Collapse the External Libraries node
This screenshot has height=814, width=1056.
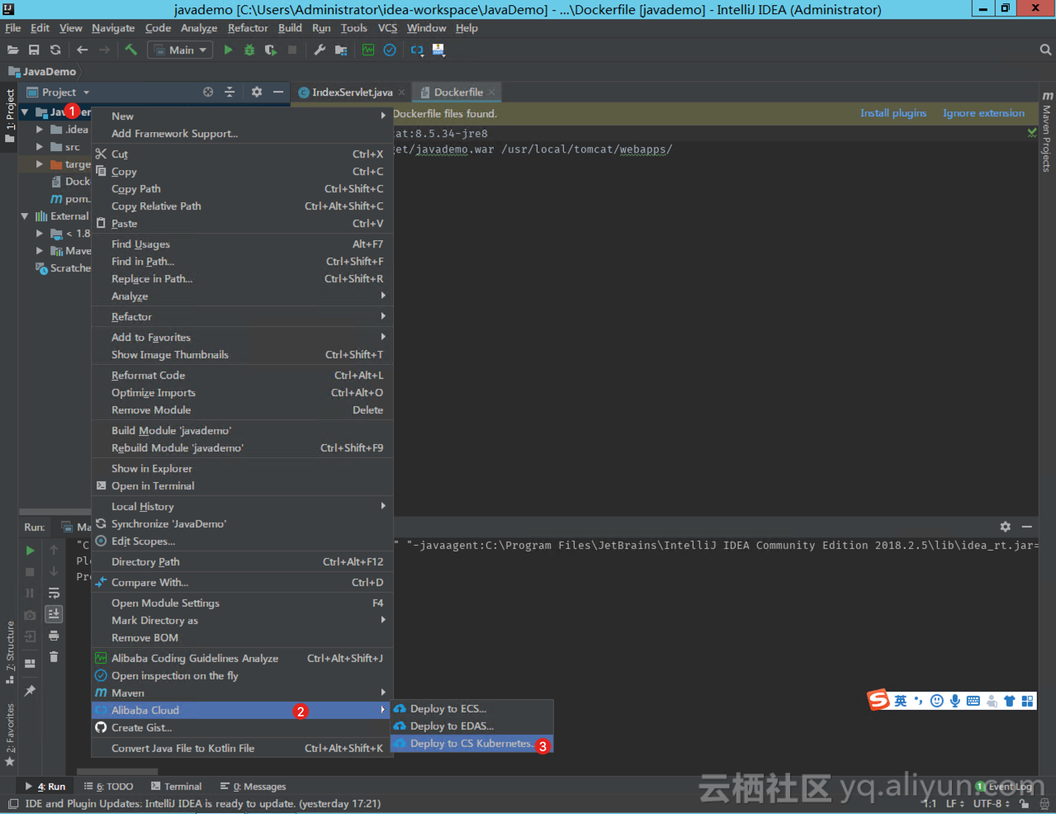click(x=25, y=216)
